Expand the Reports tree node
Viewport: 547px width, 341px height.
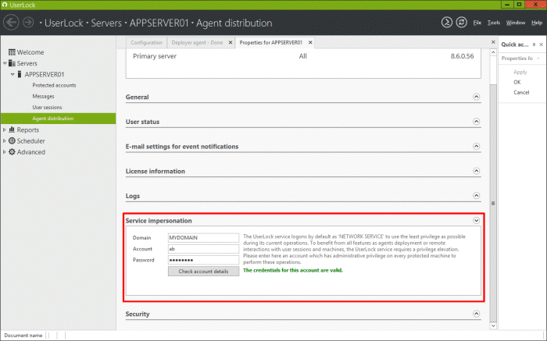coord(5,130)
